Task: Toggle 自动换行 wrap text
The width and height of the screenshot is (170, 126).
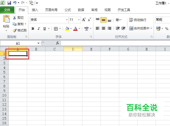Action: 138,20
